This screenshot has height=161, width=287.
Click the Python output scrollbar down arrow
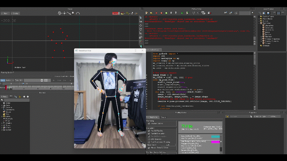coord(254,44)
